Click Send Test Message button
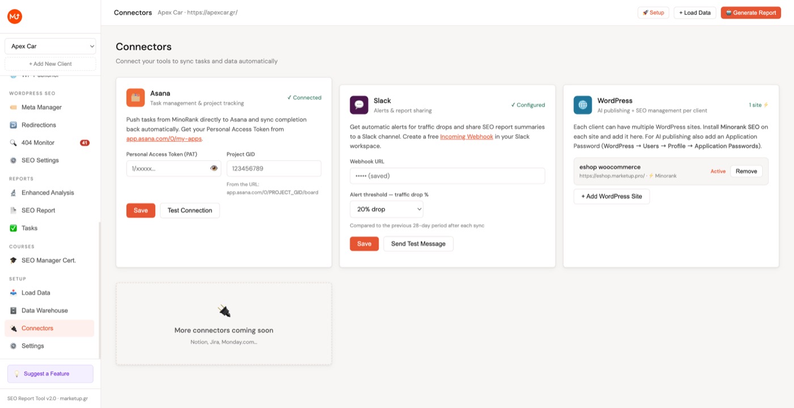 [419, 244]
